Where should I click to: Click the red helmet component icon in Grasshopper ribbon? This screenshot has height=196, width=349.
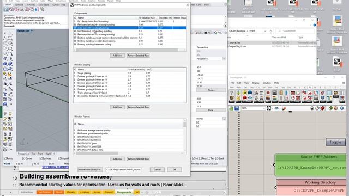[x=245, y=98]
